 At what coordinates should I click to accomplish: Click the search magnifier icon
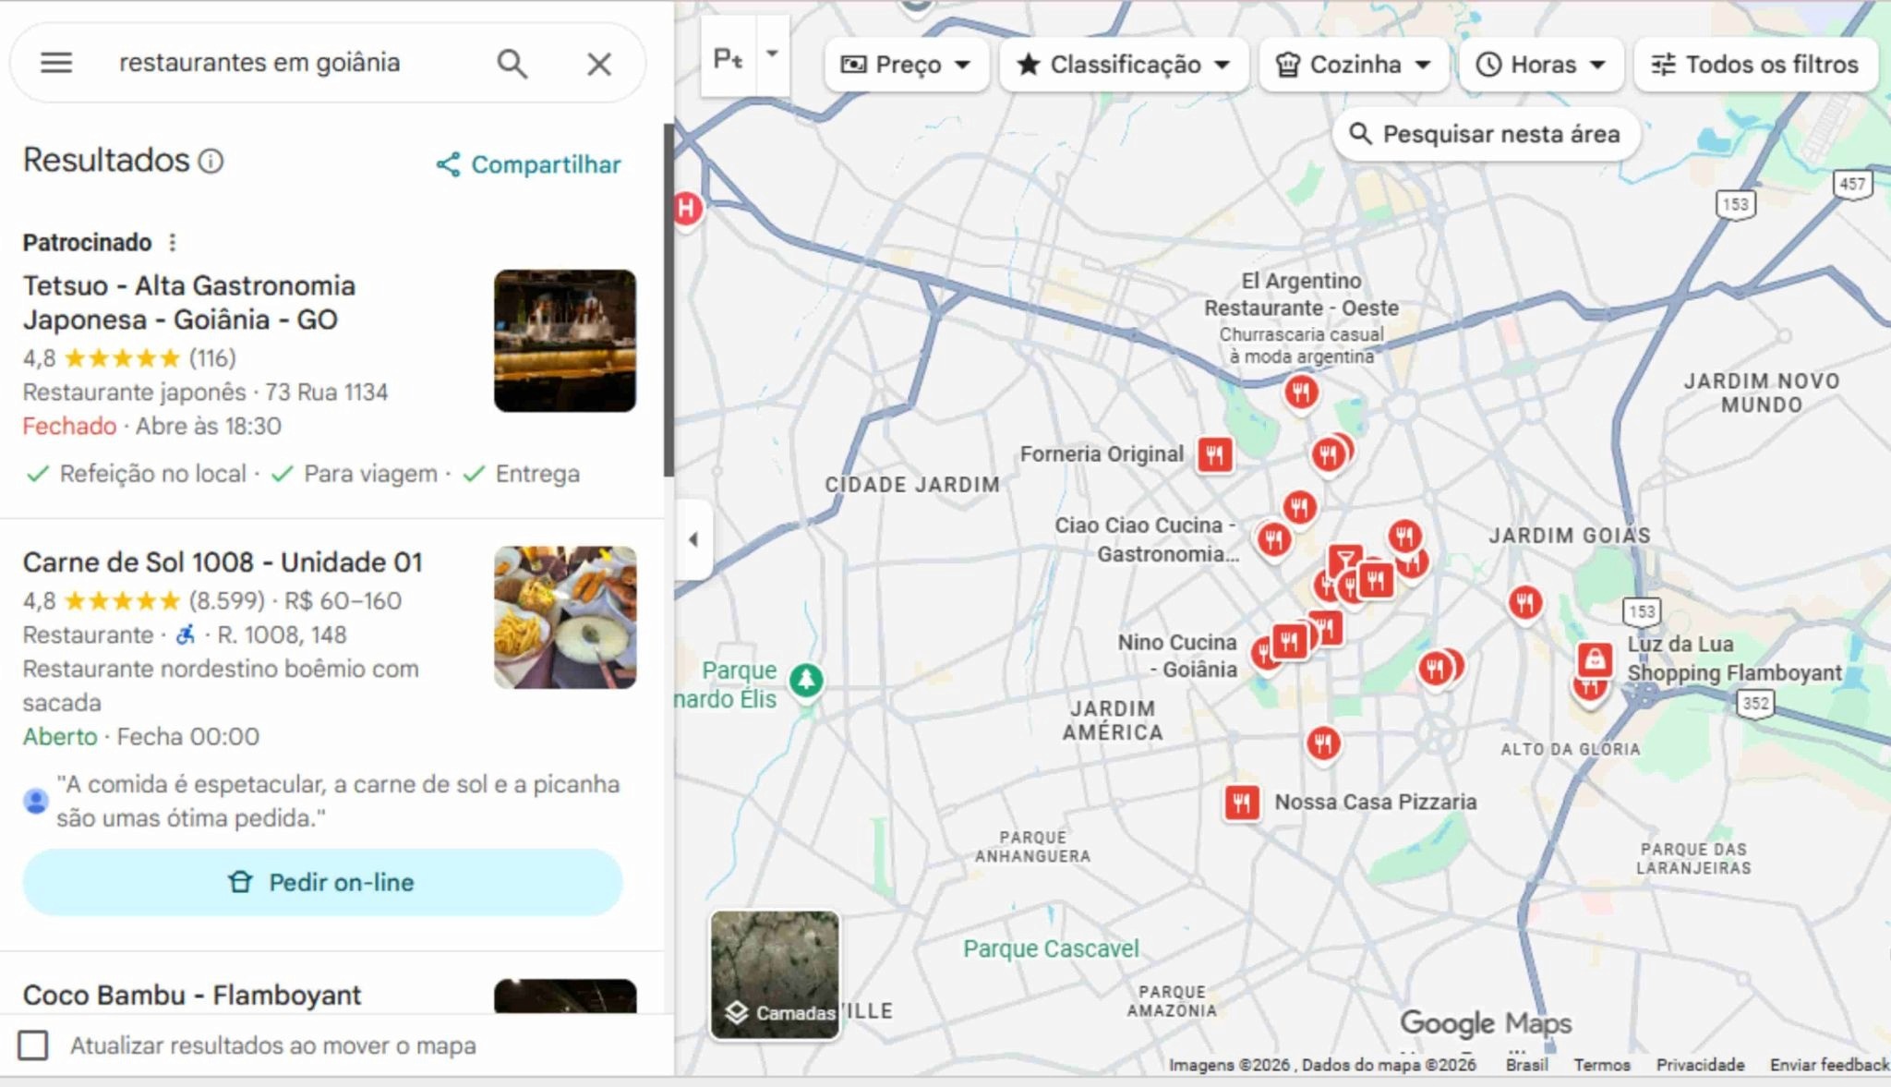coord(512,64)
